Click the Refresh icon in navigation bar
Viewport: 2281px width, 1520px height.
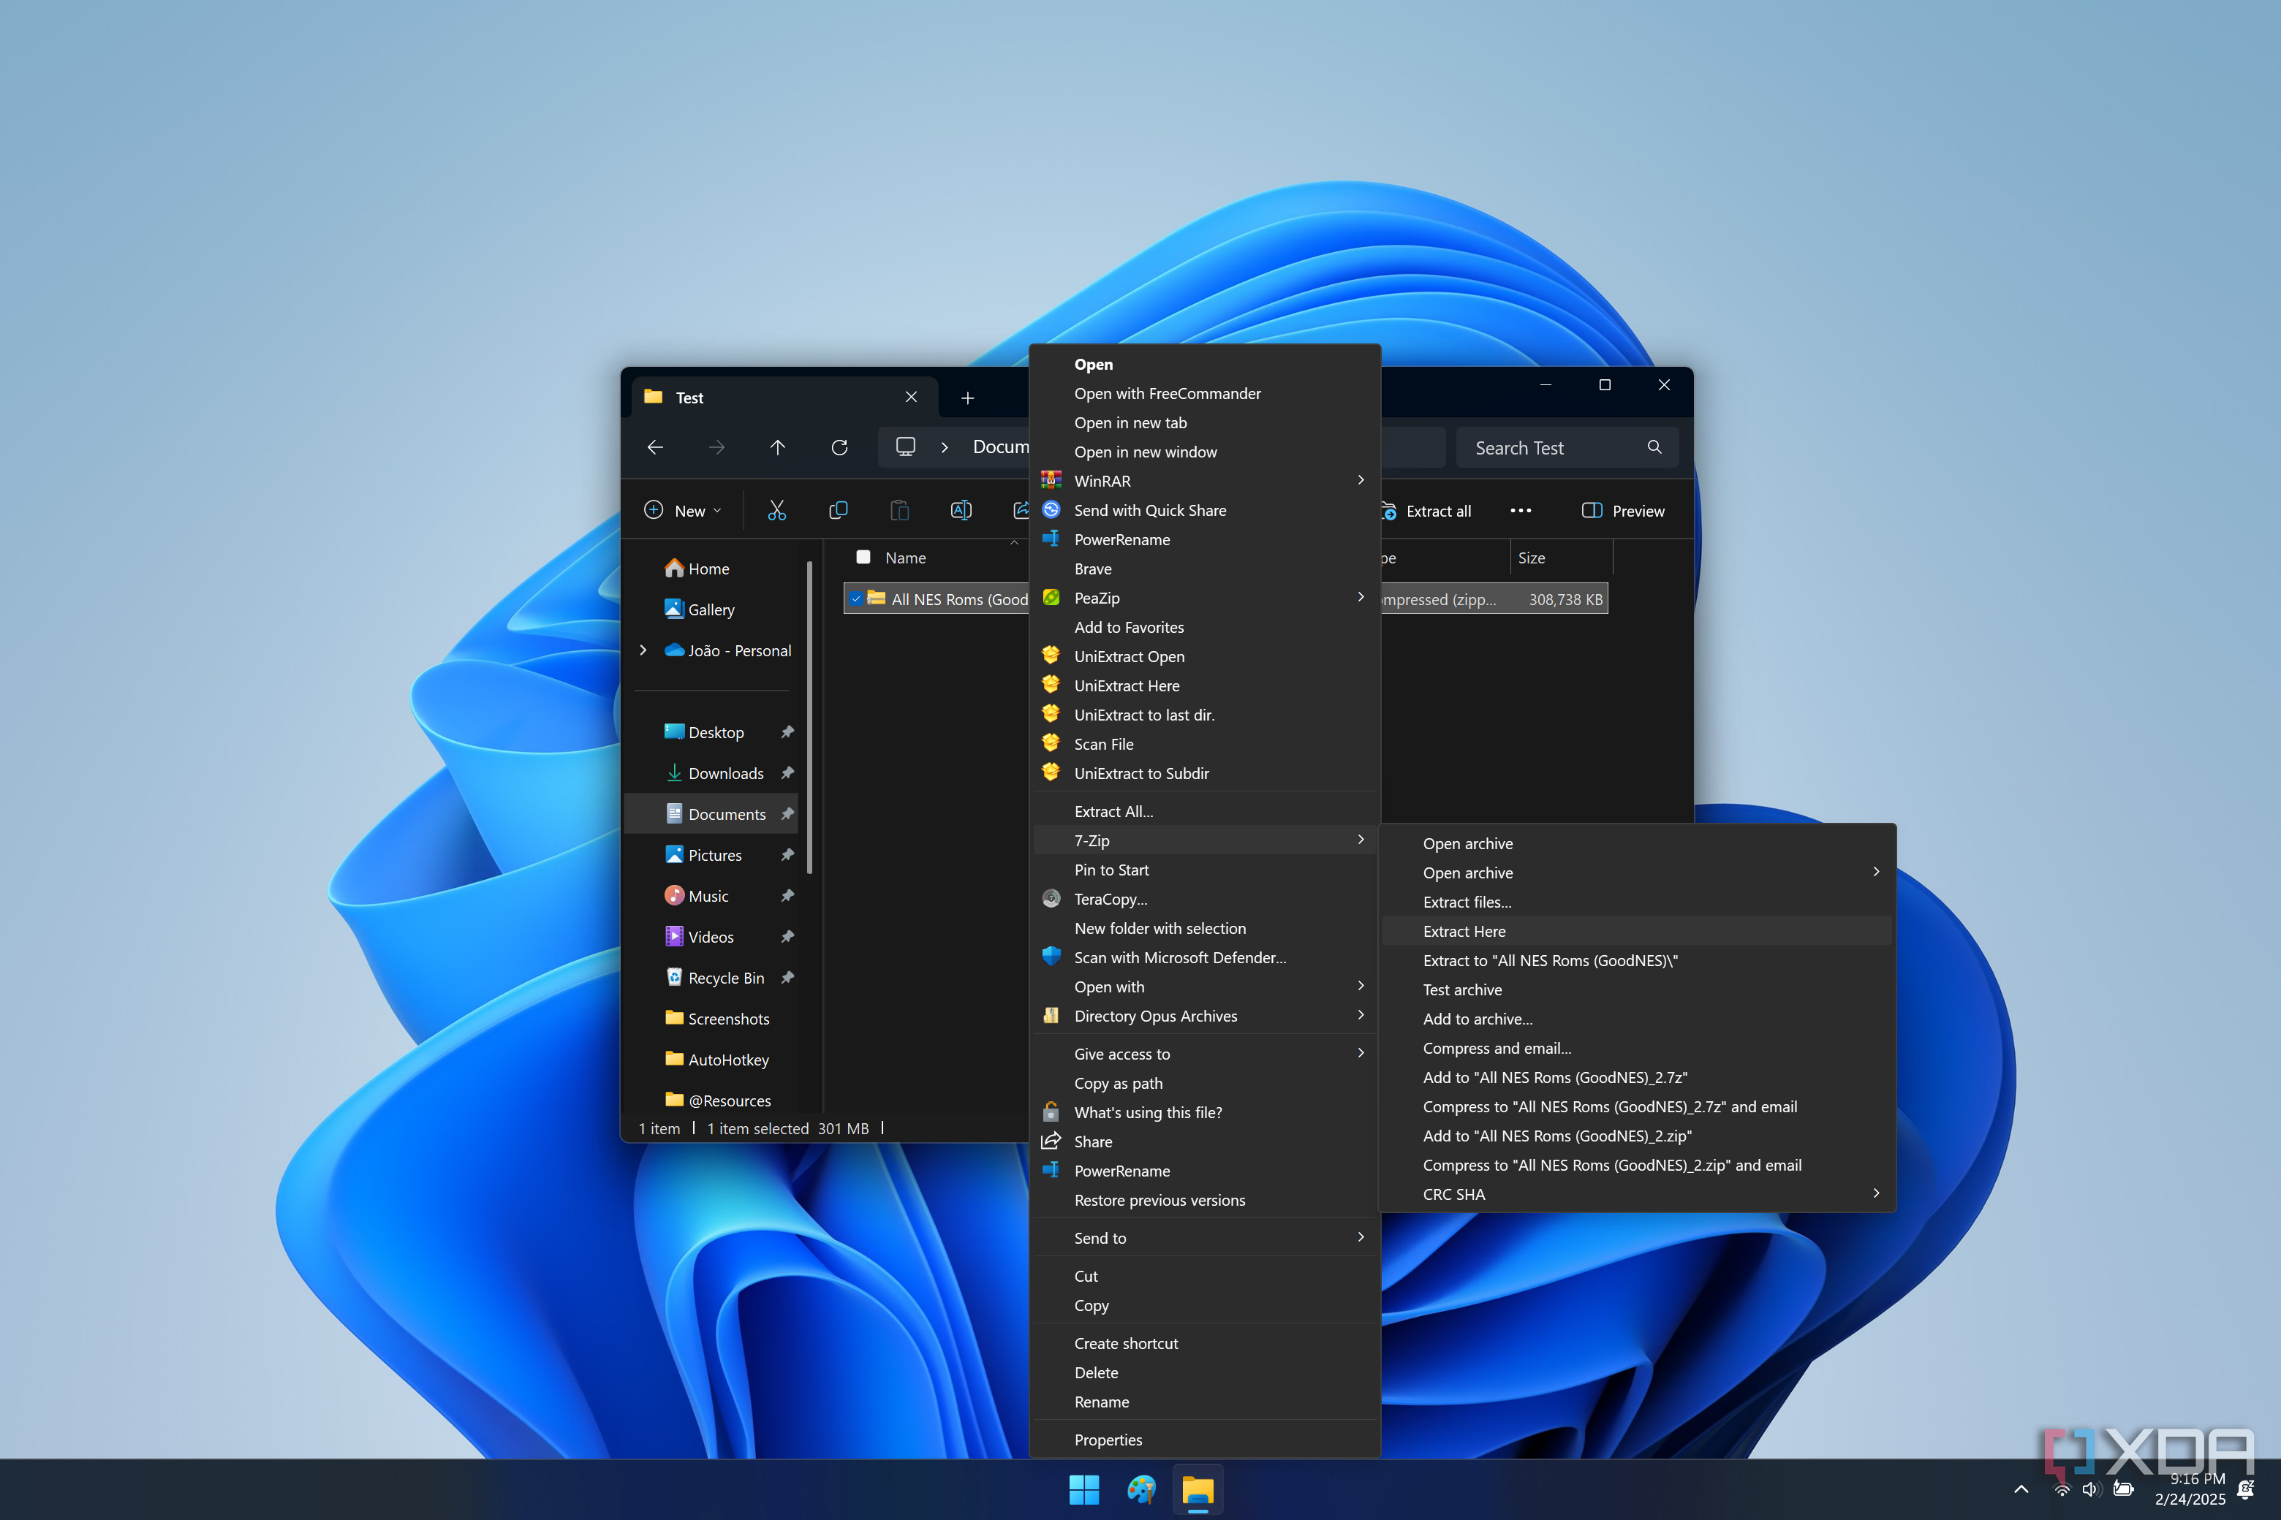tap(840, 447)
